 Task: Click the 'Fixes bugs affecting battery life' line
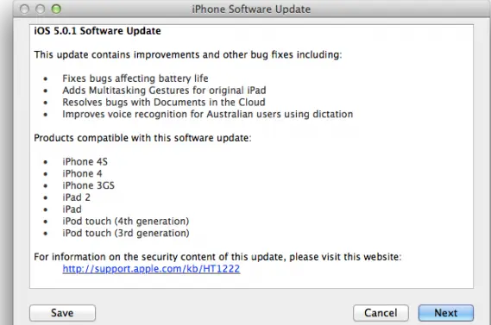pos(135,78)
